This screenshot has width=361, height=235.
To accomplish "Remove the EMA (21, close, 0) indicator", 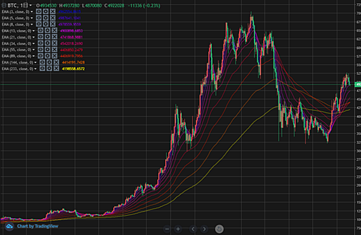I will click(x=55, y=36).
